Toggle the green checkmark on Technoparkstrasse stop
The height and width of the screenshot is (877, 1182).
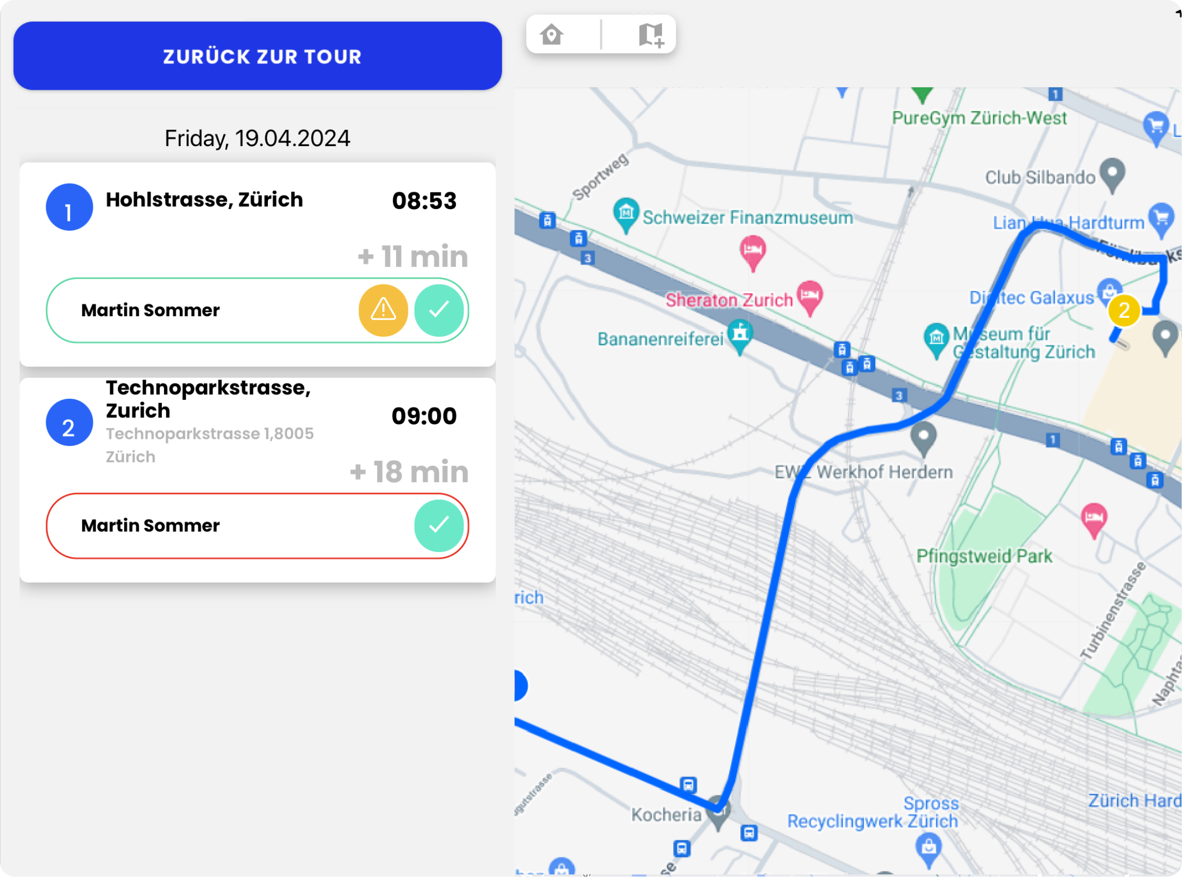click(x=439, y=525)
